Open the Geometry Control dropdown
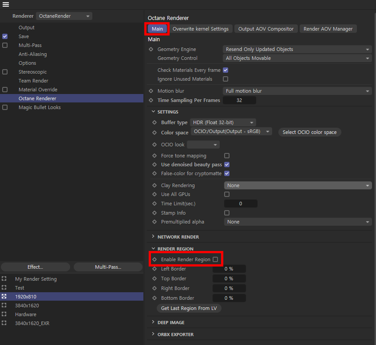 tap(297, 58)
